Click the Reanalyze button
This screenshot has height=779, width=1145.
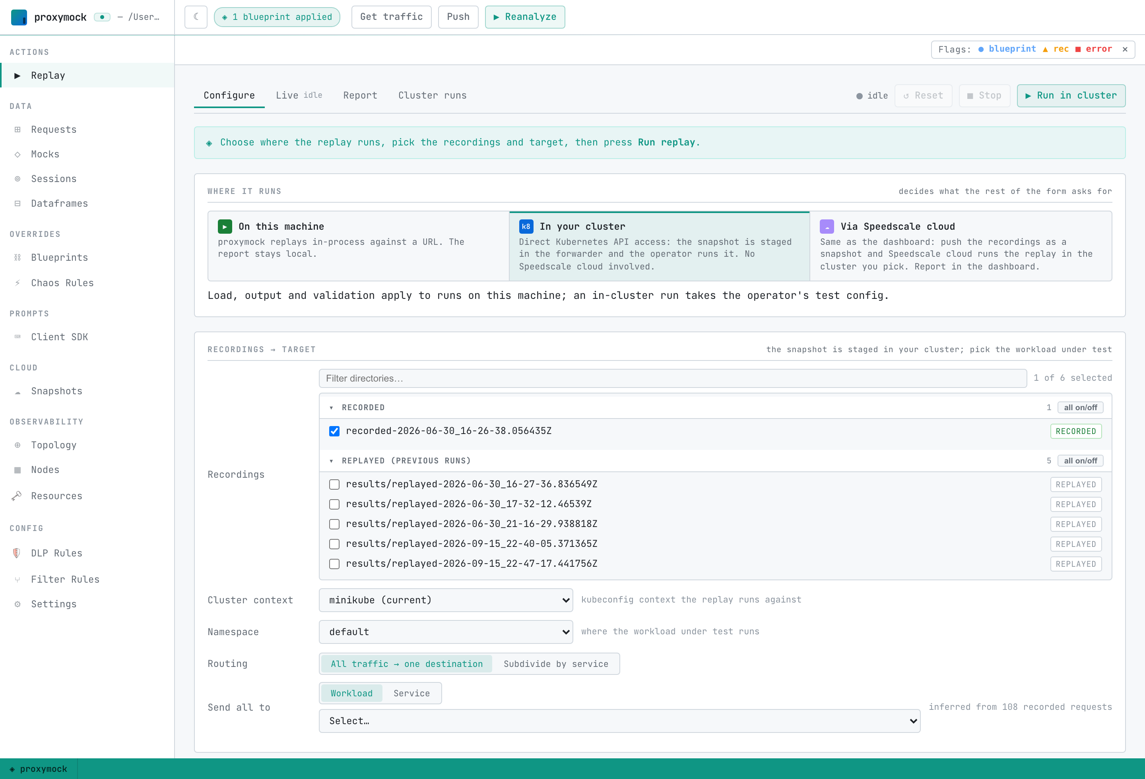coord(525,17)
